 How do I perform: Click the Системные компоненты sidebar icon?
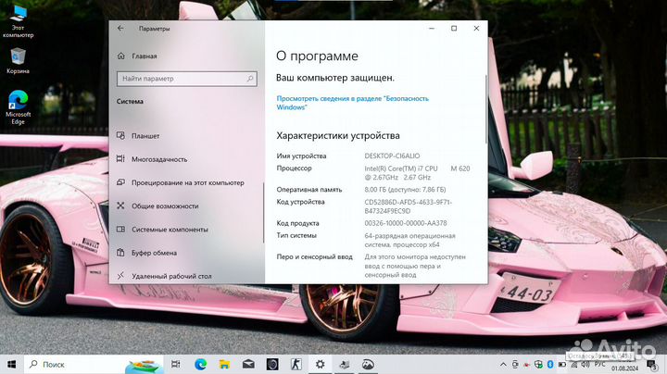coord(120,229)
